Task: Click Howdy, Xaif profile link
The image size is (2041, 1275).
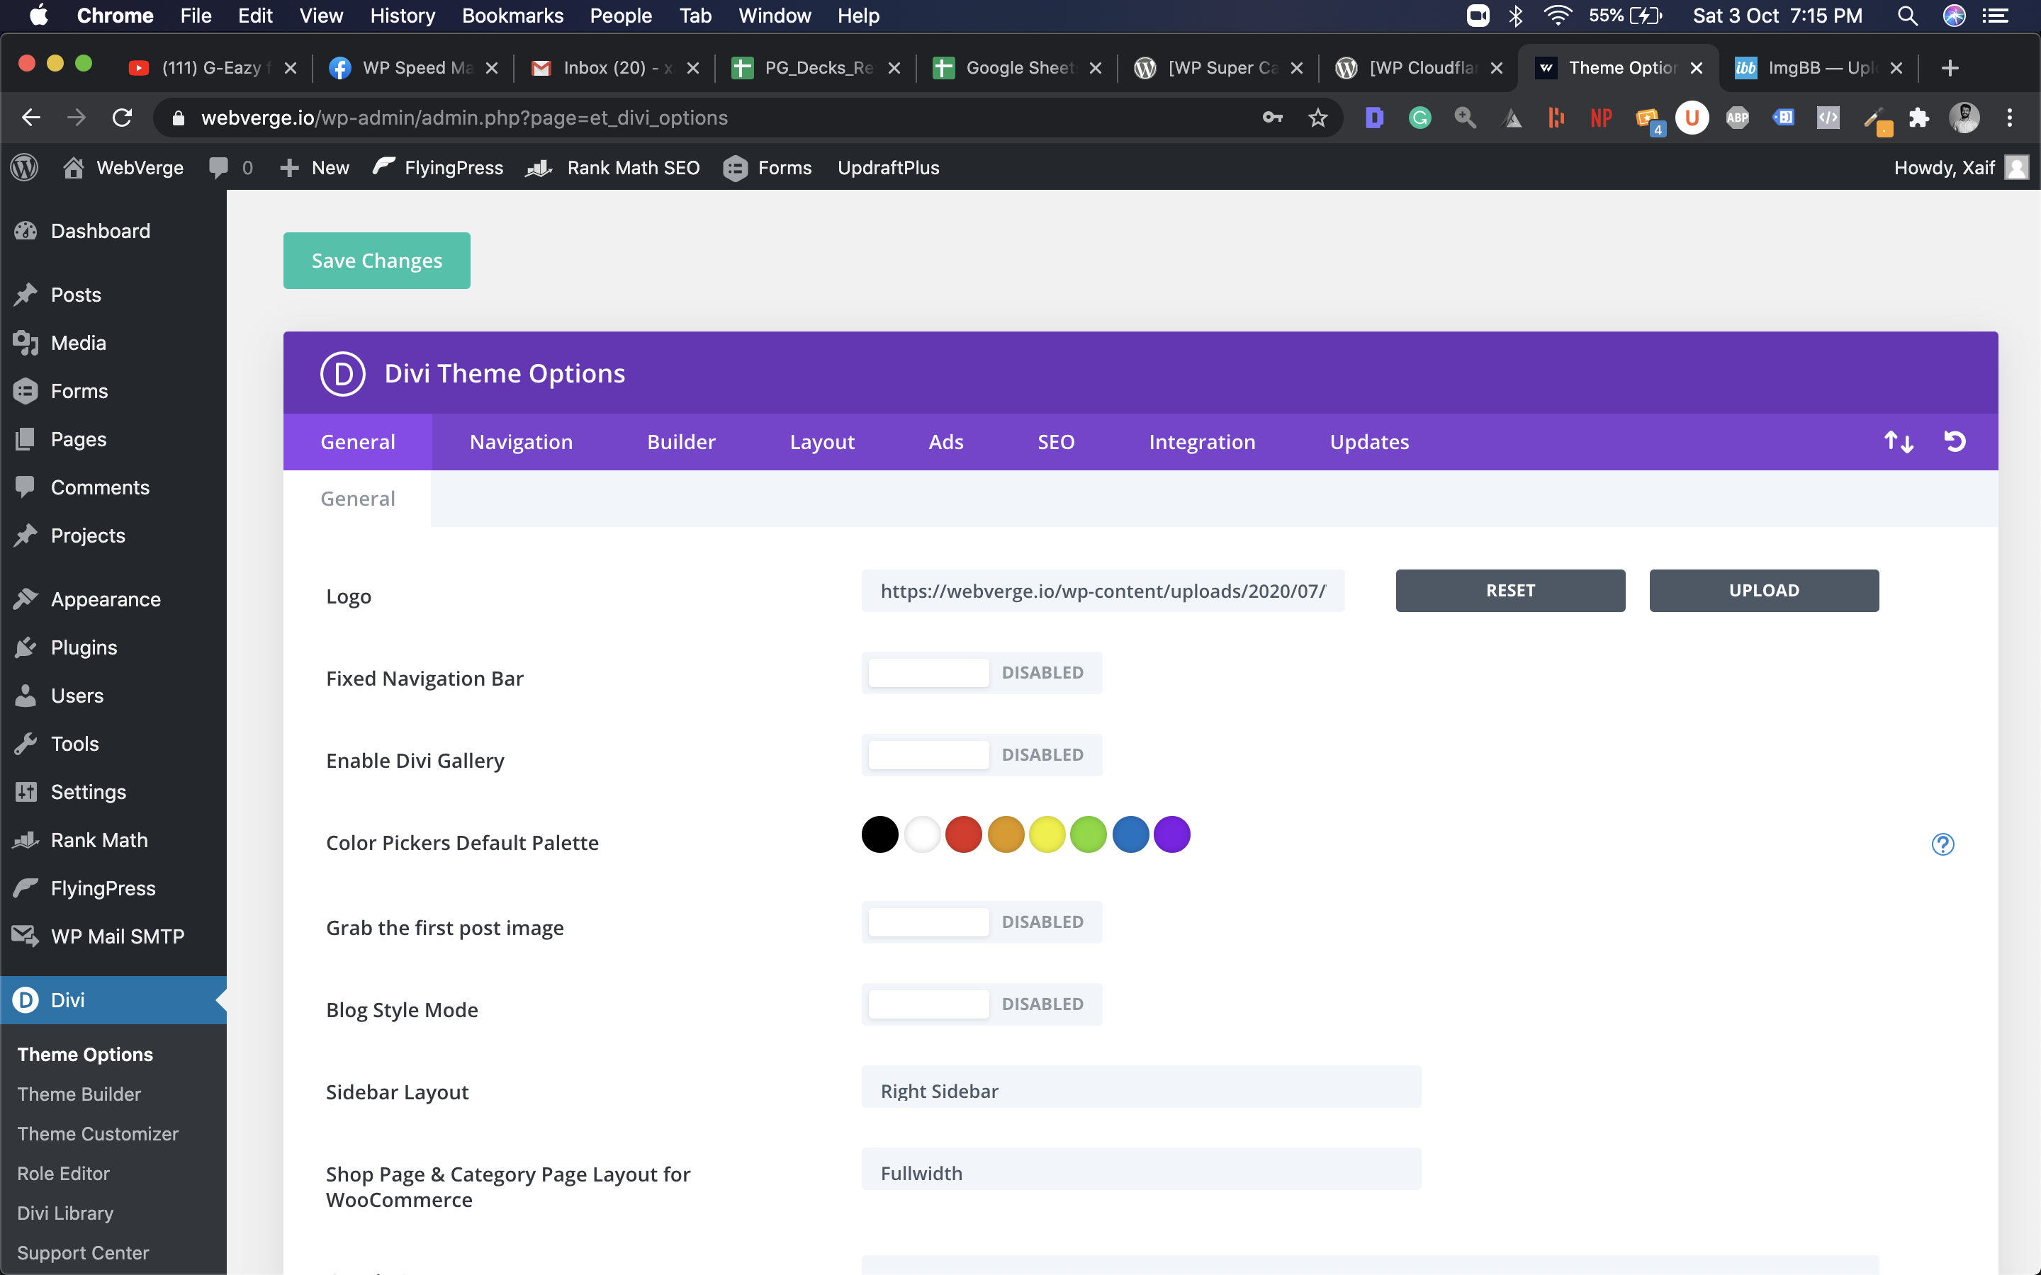Action: (x=1961, y=168)
